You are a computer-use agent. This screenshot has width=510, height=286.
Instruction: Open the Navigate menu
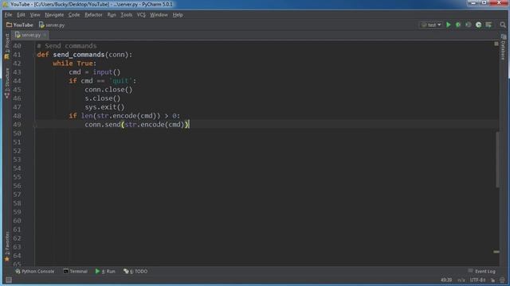[x=54, y=14]
